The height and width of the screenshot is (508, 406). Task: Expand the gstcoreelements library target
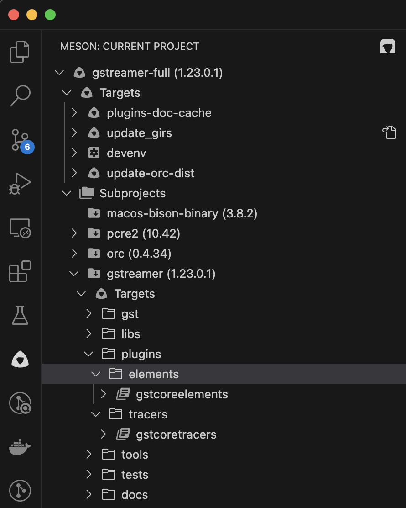pos(104,394)
